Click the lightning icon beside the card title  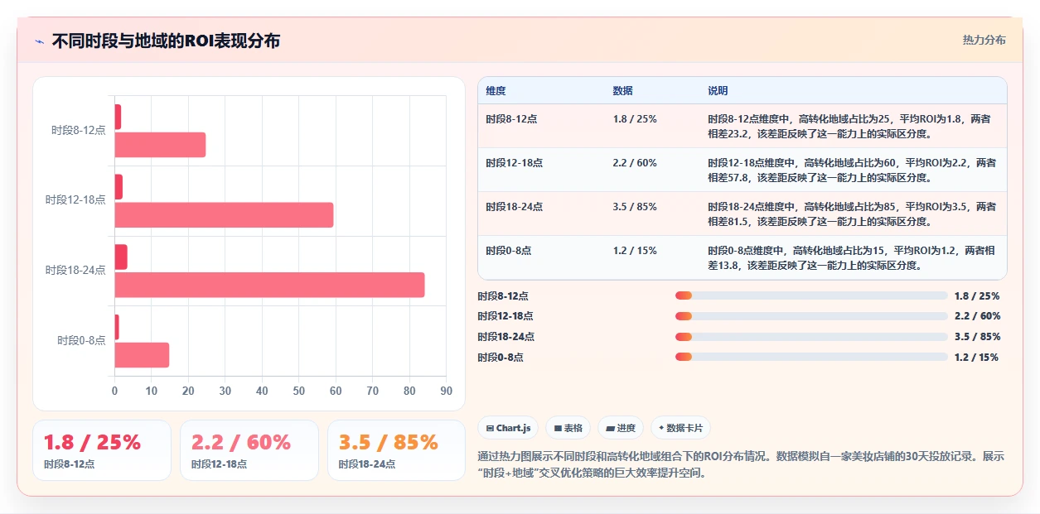tap(39, 41)
